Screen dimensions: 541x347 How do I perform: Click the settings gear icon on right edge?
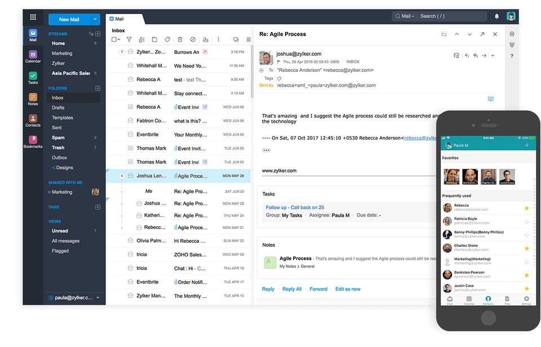point(512,34)
